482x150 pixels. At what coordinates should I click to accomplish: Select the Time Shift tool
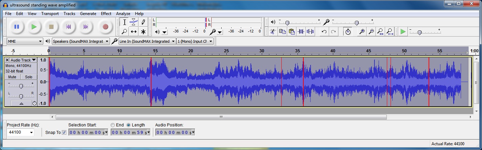tap(134, 31)
